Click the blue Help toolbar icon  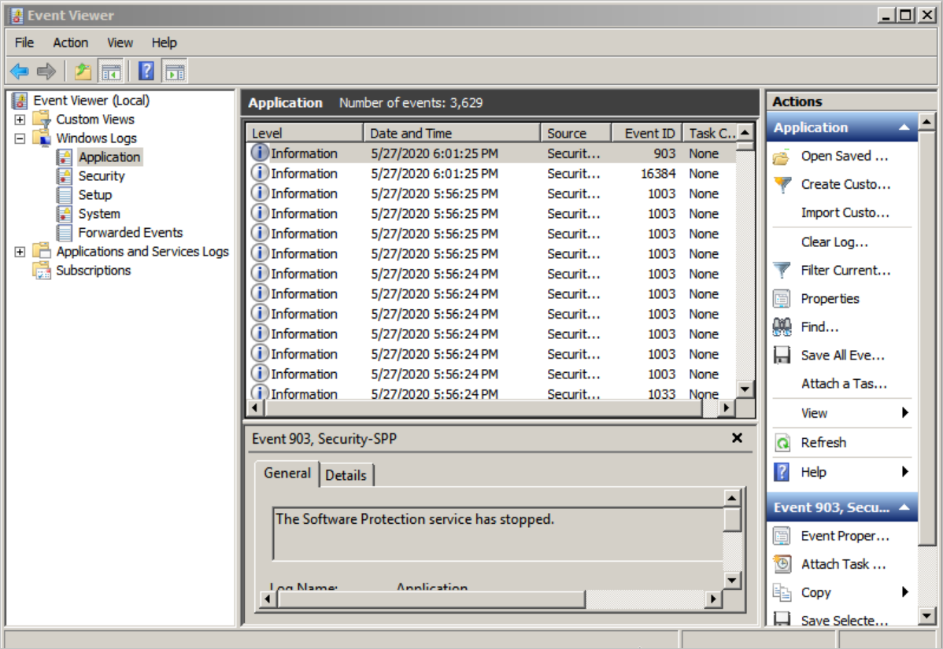coord(146,72)
